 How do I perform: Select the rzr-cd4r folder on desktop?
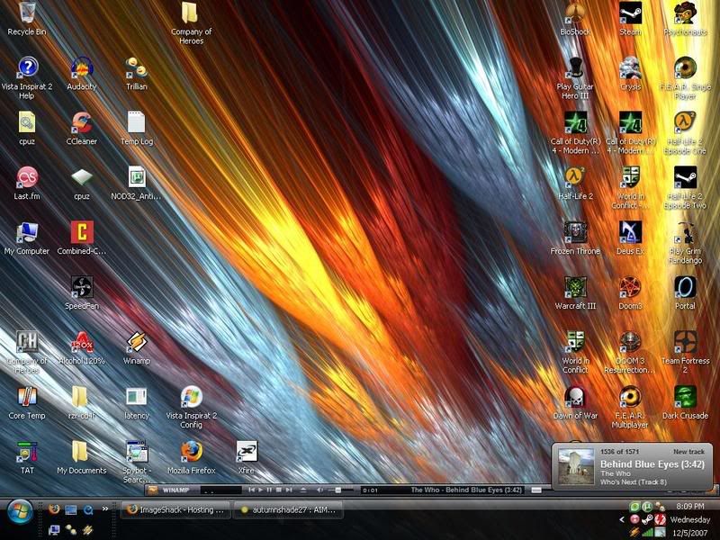tap(82, 402)
